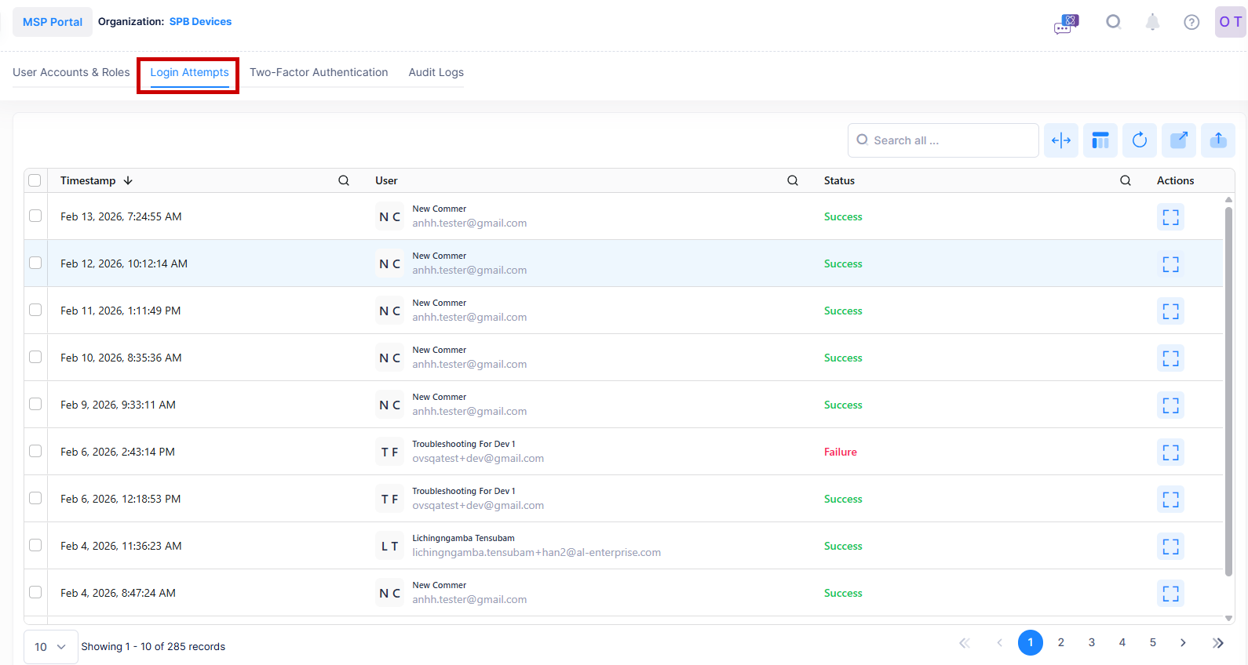Click the notifications bell icon
Image resolution: width=1248 pixels, height=665 pixels.
(x=1151, y=22)
